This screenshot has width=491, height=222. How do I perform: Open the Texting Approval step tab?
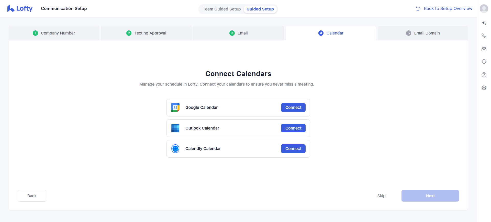pyautogui.click(x=146, y=33)
